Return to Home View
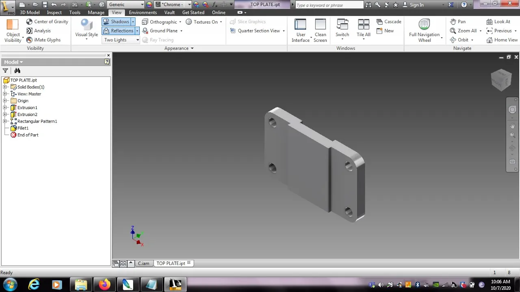 (502, 40)
